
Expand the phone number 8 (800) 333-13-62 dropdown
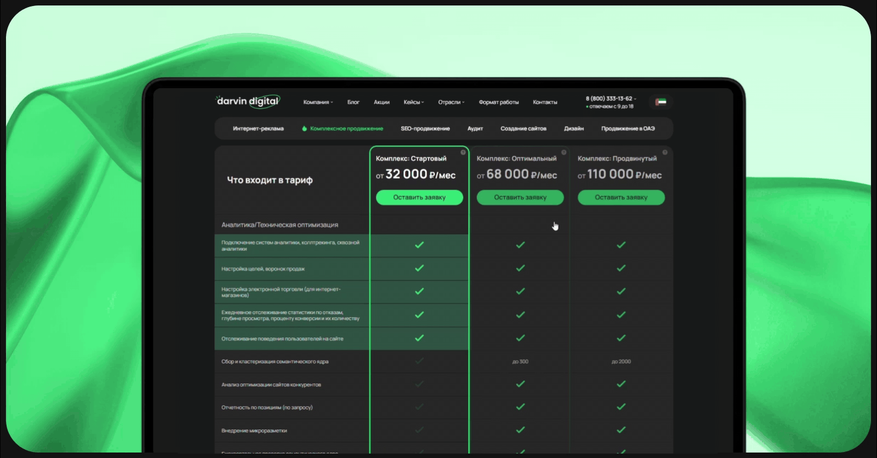pos(611,99)
